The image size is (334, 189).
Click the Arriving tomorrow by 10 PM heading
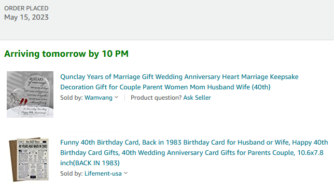click(66, 54)
